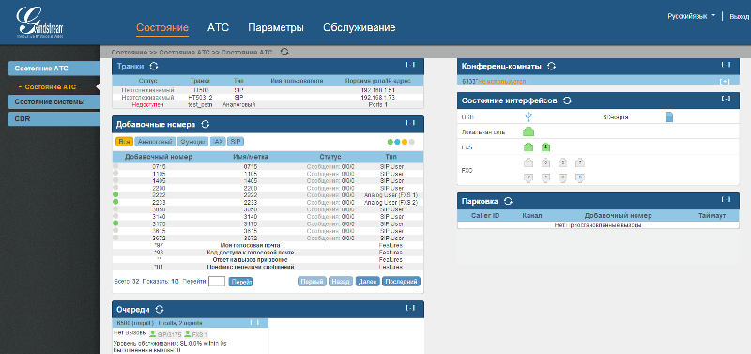This screenshot has height=354, width=751.
Task: Expand conference room 6300 row
Action: 725,81
